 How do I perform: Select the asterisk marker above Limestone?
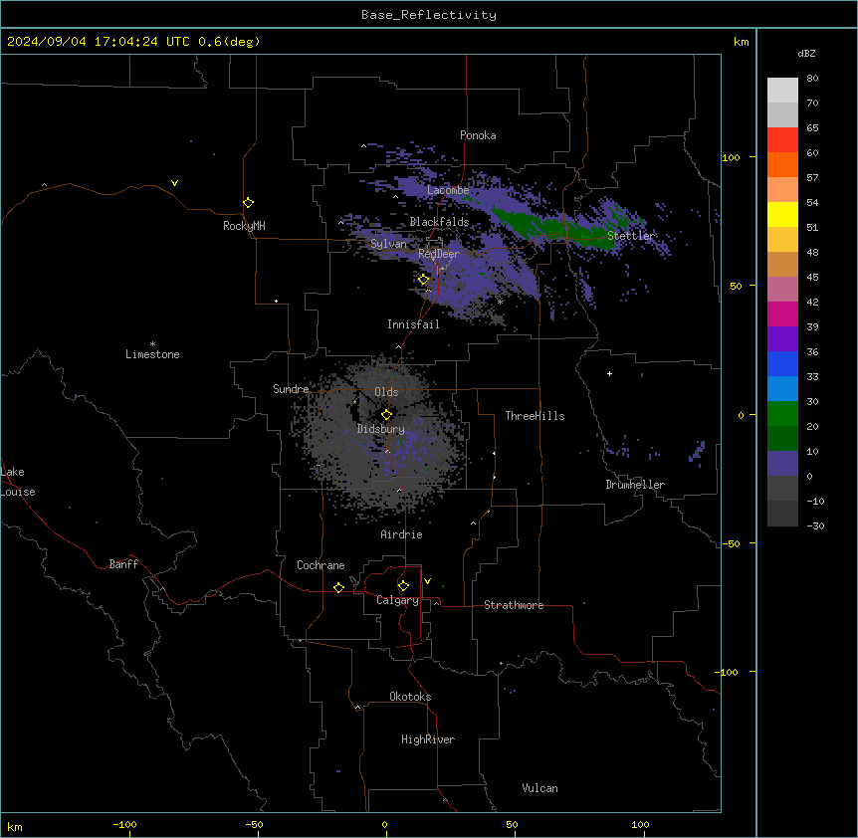(152, 344)
